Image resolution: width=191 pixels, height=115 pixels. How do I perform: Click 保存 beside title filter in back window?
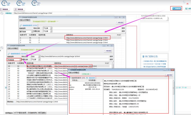pos(123,31)
